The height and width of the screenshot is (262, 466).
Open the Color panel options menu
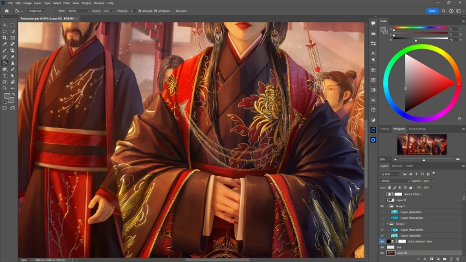(x=463, y=21)
